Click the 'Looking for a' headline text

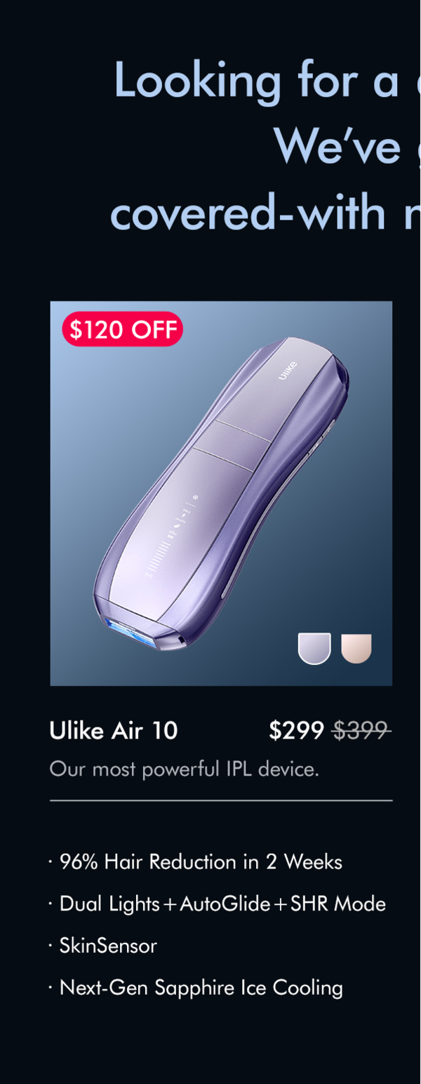click(256, 81)
